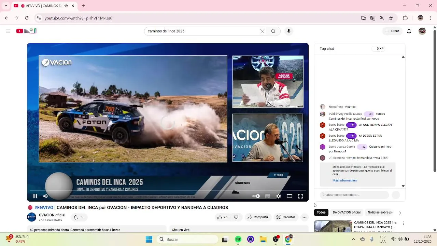Mute the #ENVIVO browser tab audio

[66, 6]
